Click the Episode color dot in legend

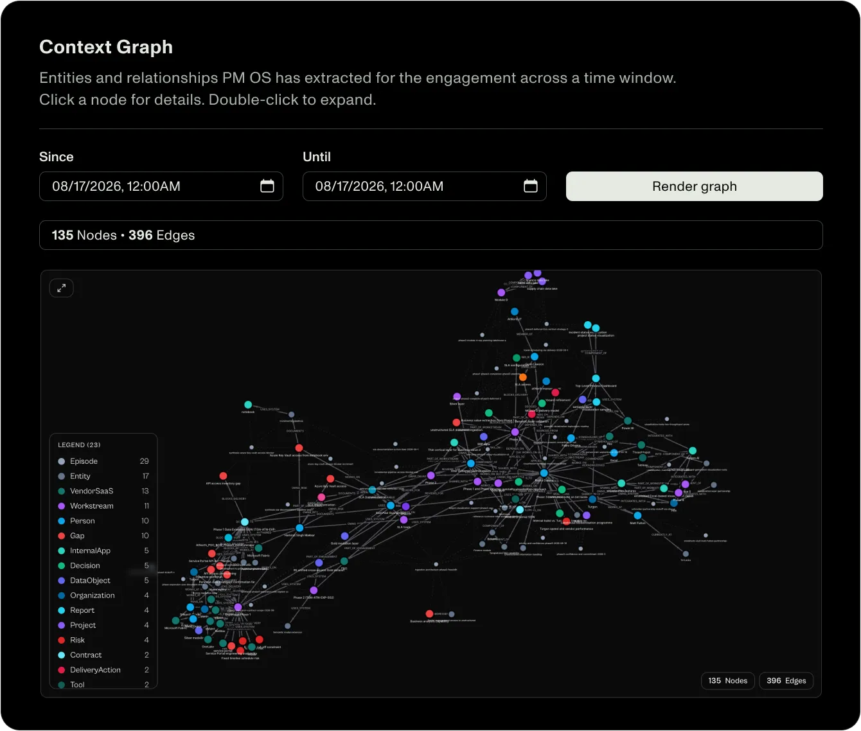coord(62,461)
